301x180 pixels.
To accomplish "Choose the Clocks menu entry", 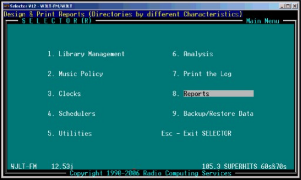I will tap(64, 94).
